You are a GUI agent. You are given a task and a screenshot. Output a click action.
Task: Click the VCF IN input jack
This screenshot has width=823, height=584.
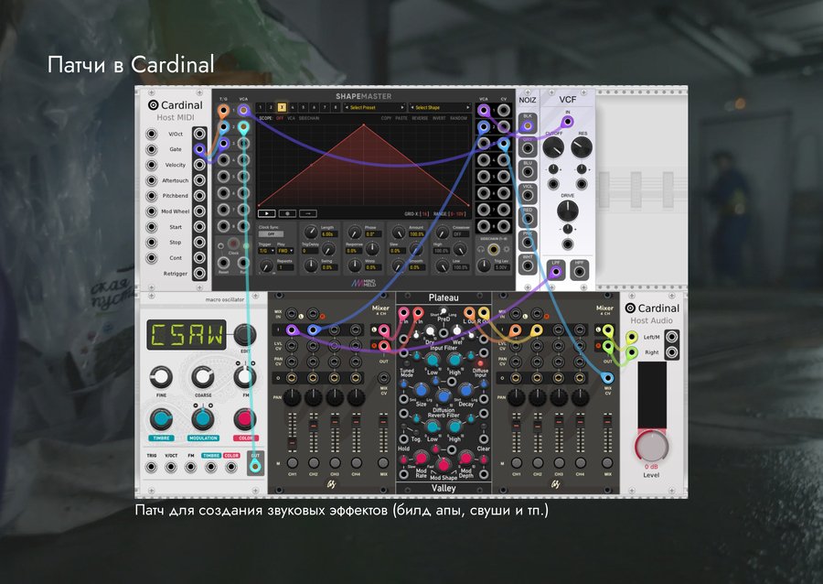(x=567, y=122)
